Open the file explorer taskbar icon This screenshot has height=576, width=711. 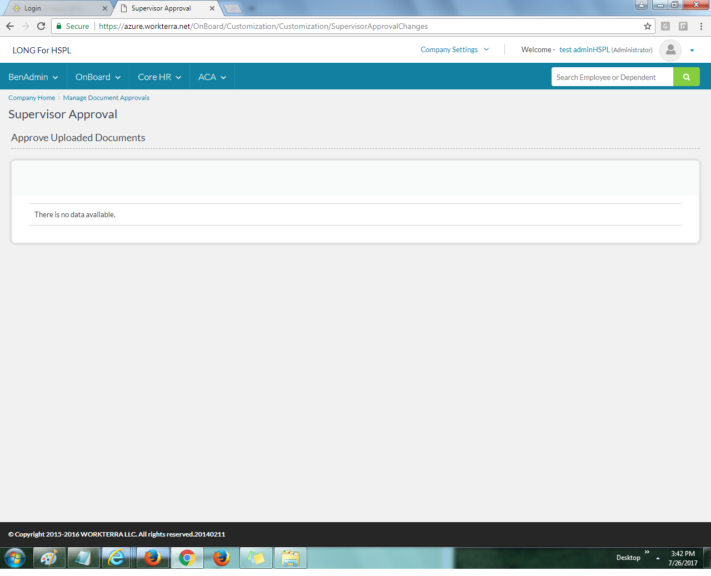[290, 558]
